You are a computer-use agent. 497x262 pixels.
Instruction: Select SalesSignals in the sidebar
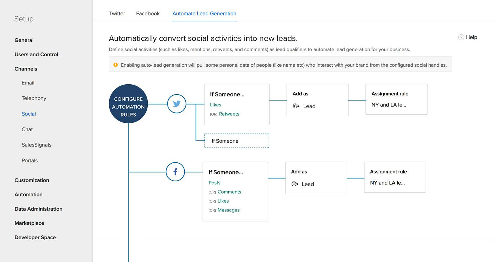coord(36,145)
